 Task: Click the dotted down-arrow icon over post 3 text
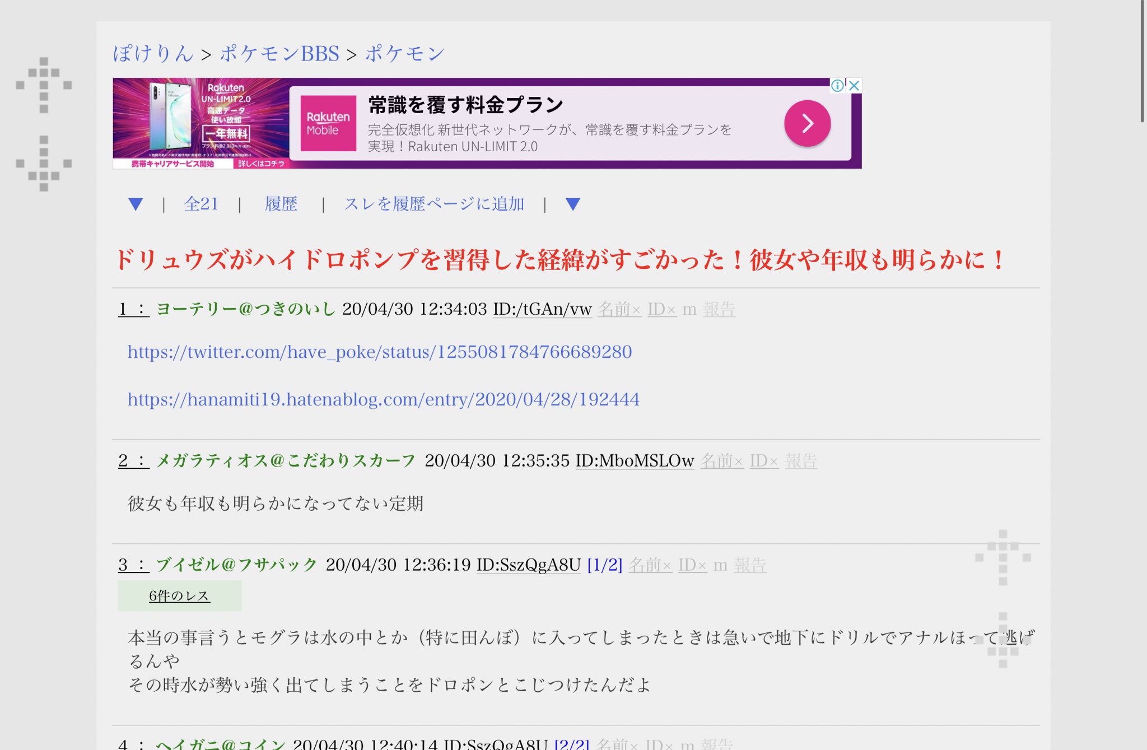[x=1003, y=640]
